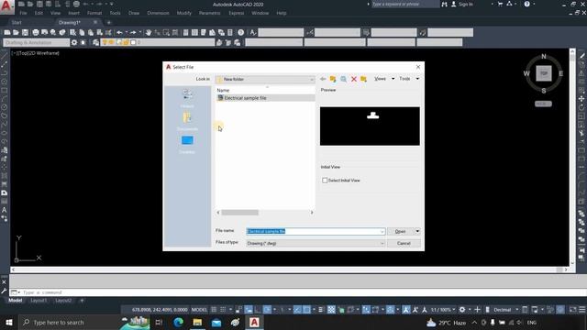Toggle drawing grid display in status bar
Screen dimensions: 587x330
(214, 310)
